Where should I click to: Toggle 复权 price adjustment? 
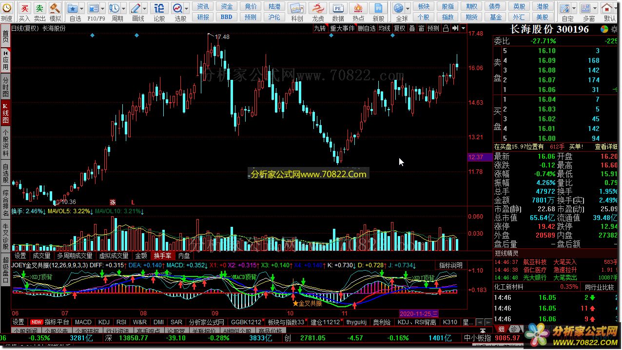pos(400,28)
